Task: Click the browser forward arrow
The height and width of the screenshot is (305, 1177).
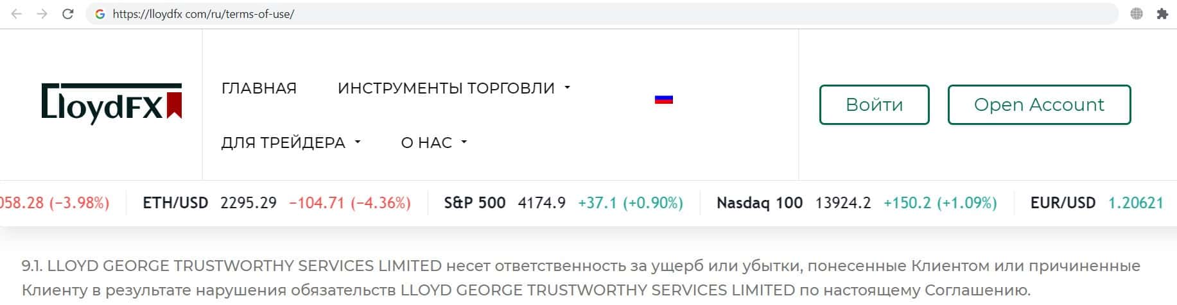Action: (x=42, y=14)
